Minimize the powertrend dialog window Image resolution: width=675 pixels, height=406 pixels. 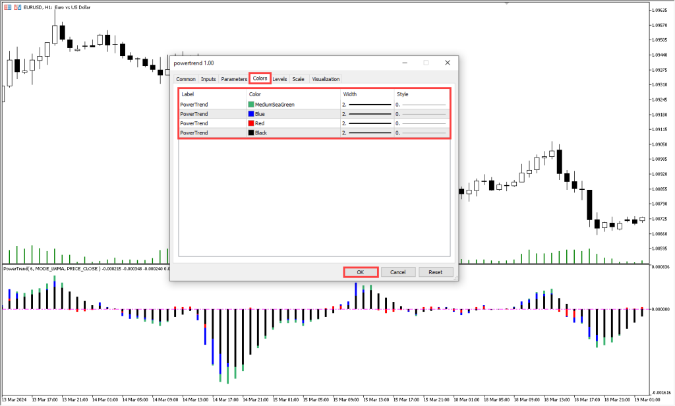405,63
